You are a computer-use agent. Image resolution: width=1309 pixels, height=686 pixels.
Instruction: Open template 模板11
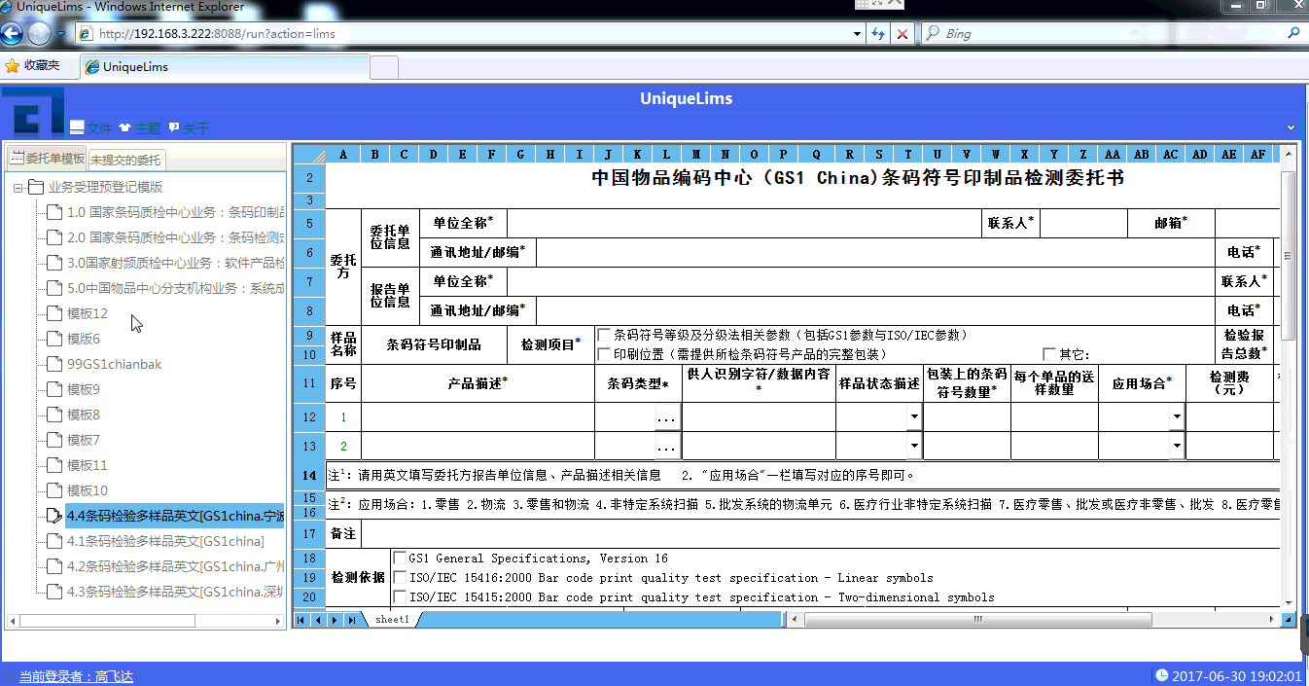click(88, 465)
